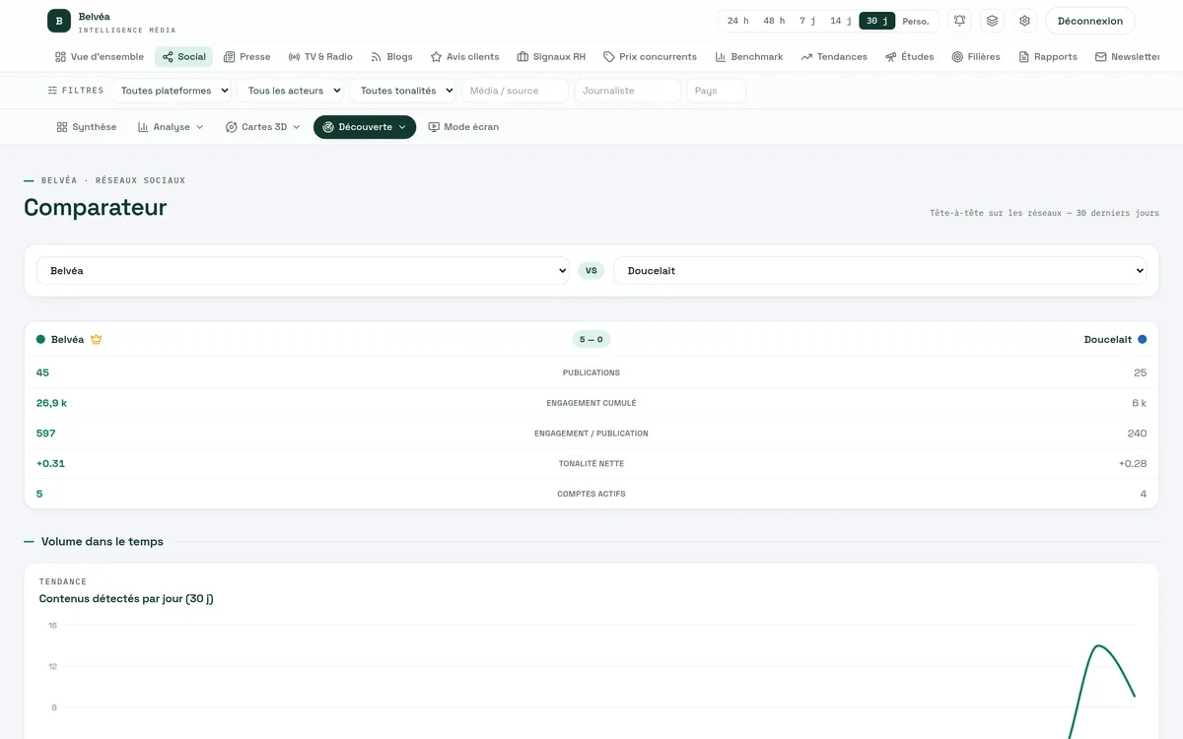Open Tous les acteurs filter dropdown
Screen dimensions: 1183x739
pos(291,91)
